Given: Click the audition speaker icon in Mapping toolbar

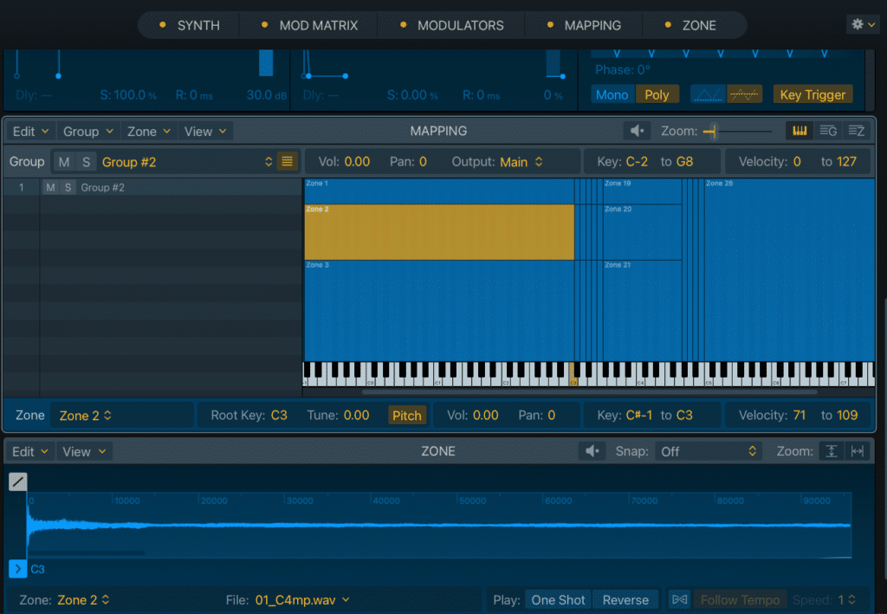Looking at the screenshot, I should [x=637, y=130].
